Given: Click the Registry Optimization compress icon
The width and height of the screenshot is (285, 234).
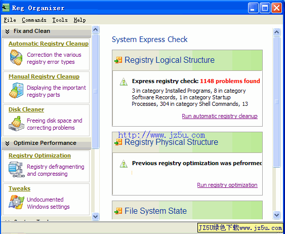Looking at the screenshot, I should (x=16, y=170).
